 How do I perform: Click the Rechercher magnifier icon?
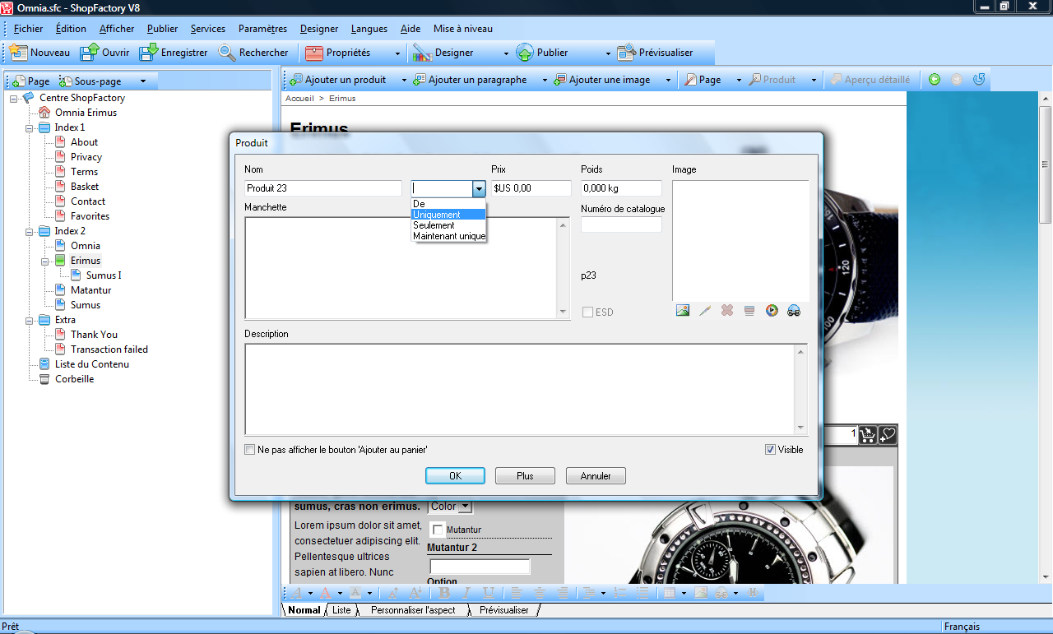[x=227, y=53]
